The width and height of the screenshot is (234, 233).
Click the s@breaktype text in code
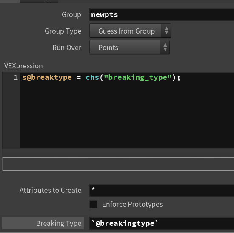(x=47, y=78)
